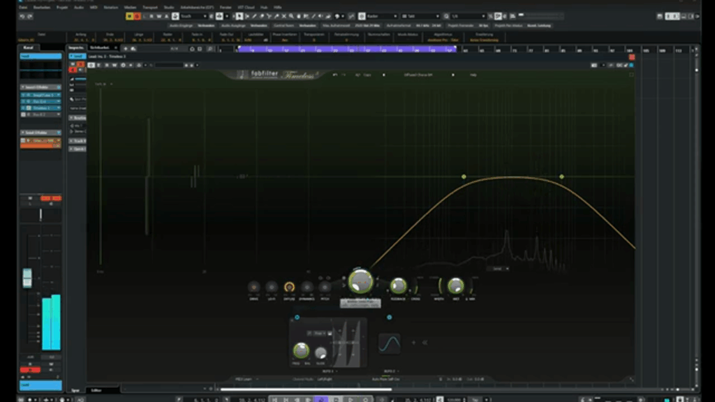Switch to the Kanal tab
The height and width of the screenshot is (402, 715).
tap(28, 47)
